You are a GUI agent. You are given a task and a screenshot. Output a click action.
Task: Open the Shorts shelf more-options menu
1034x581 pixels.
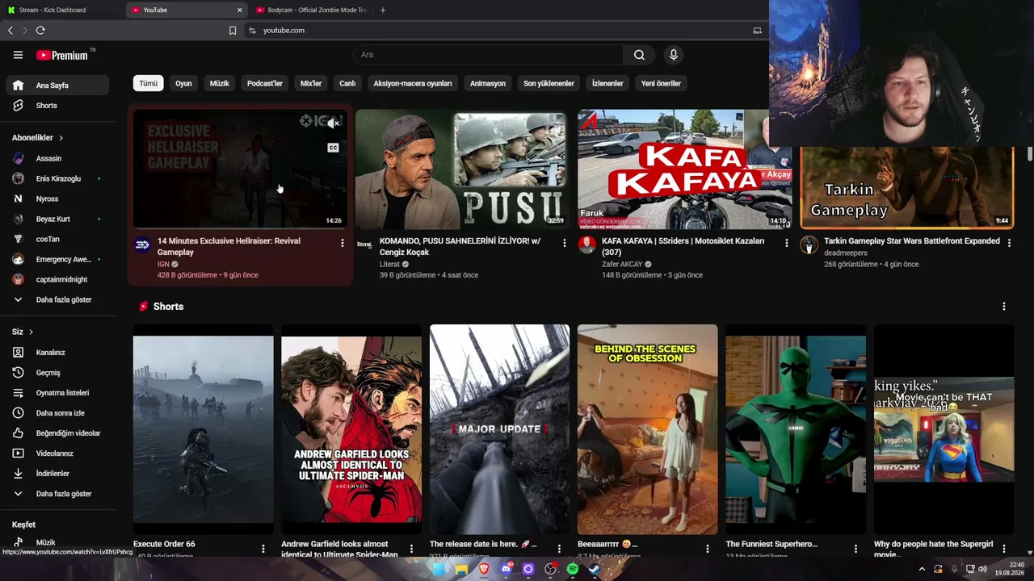point(1004,307)
